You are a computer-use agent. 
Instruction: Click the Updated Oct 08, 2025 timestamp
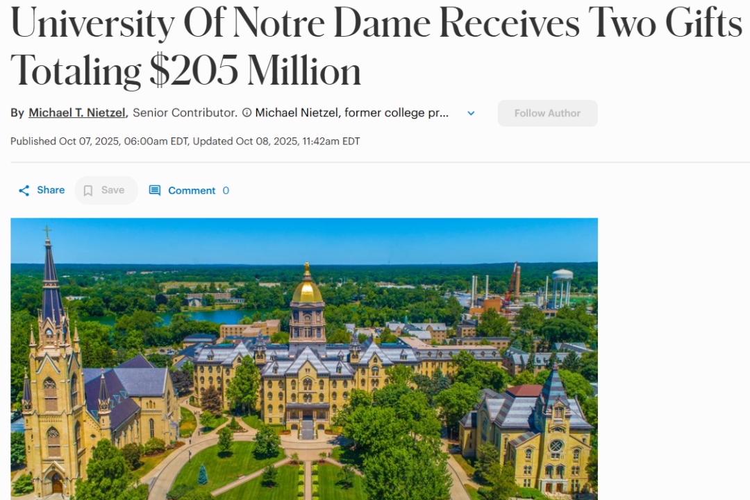[276, 141]
